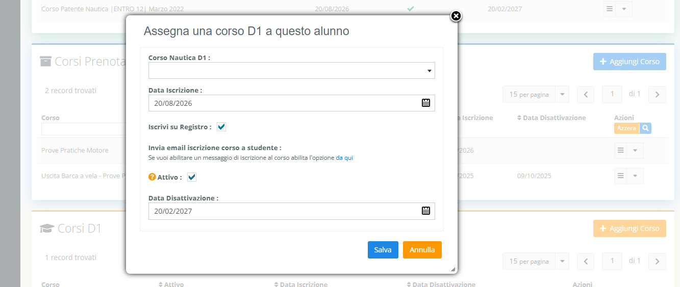Go to previous page in Corsi D1
The width and height of the screenshot is (680, 287).
pos(586,262)
